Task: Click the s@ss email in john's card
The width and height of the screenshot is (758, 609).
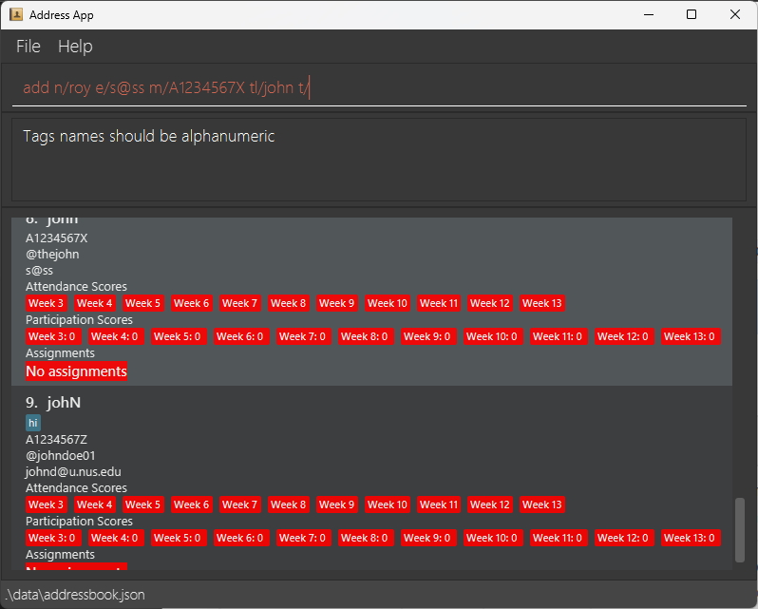Action: (x=39, y=271)
